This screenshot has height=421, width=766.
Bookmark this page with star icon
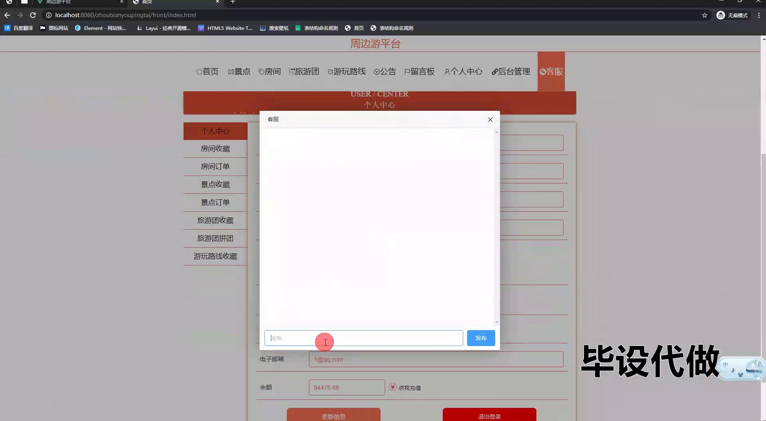click(705, 15)
